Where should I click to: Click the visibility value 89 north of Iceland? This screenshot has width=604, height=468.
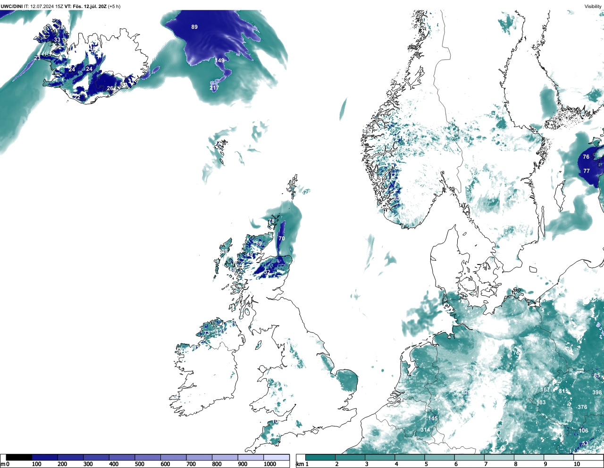pyautogui.click(x=194, y=27)
